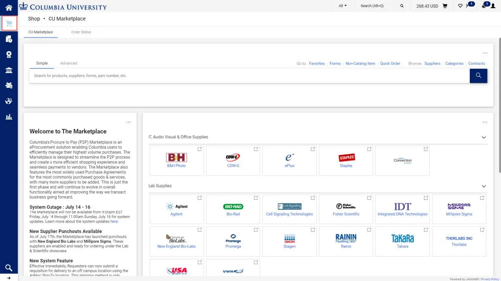Open the Quick Order link

coord(390,63)
